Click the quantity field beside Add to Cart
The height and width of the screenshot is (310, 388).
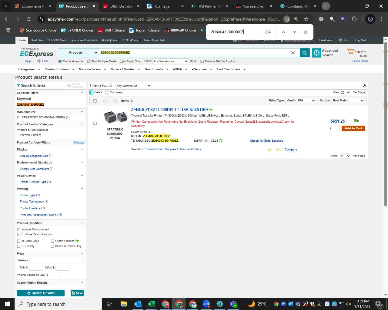coord(334,129)
